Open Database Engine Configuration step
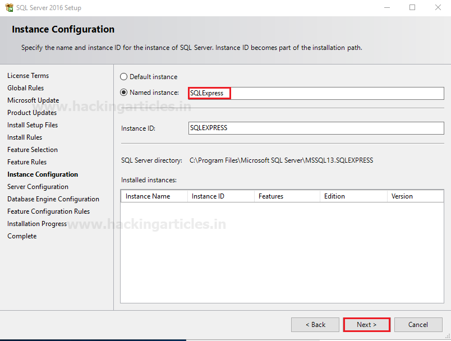Viewport: 451px width, 341px height. pos(53,199)
